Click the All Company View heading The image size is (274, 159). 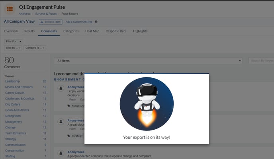point(19,21)
